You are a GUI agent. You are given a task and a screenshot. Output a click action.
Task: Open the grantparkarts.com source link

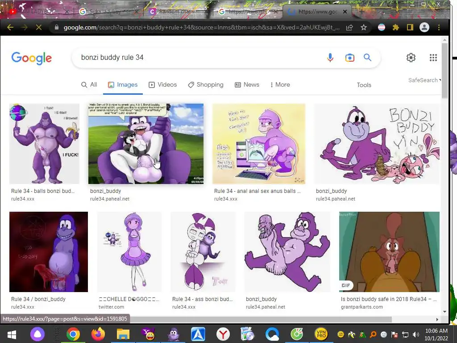point(361,307)
